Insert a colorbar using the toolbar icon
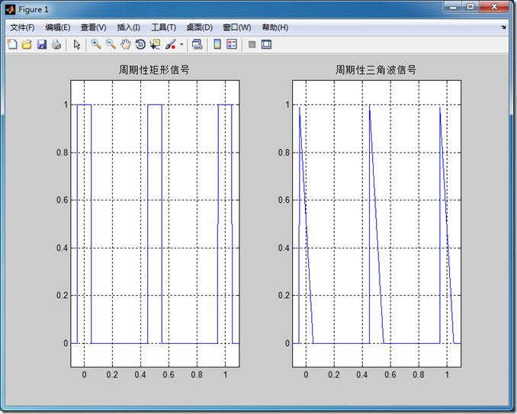The image size is (517, 414). click(x=217, y=44)
